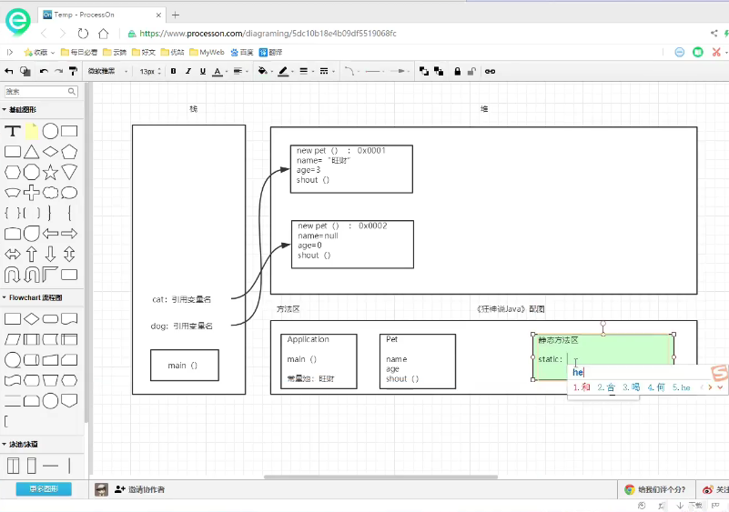Click the undo arrow in the toolbar
The width and height of the screenshot is (729, 512).
[43, 71]
